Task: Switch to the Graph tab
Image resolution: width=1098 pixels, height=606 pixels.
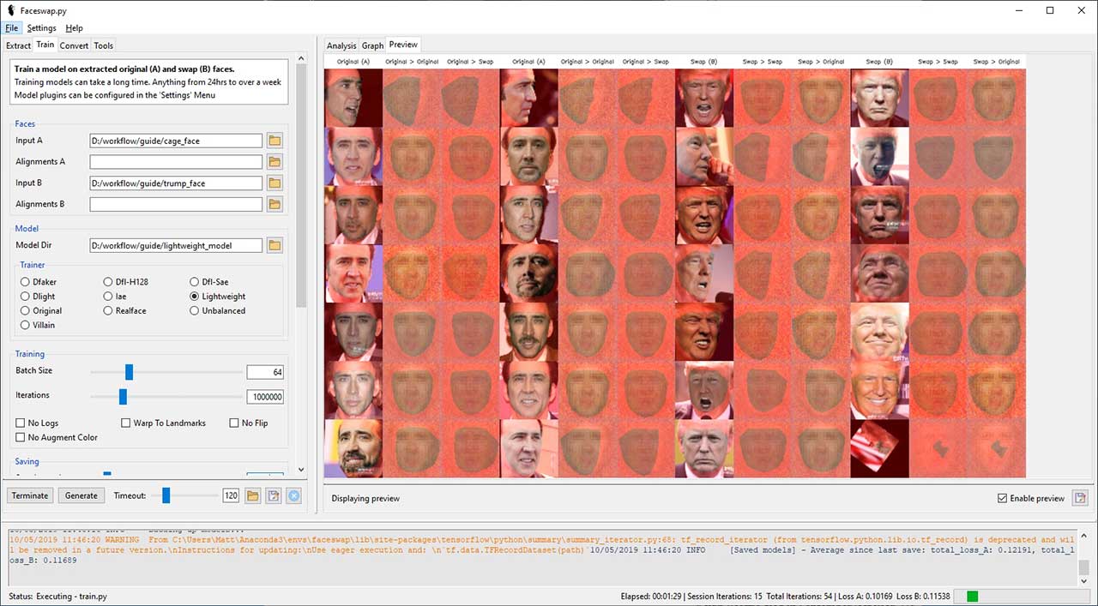Action: point(372,45)
